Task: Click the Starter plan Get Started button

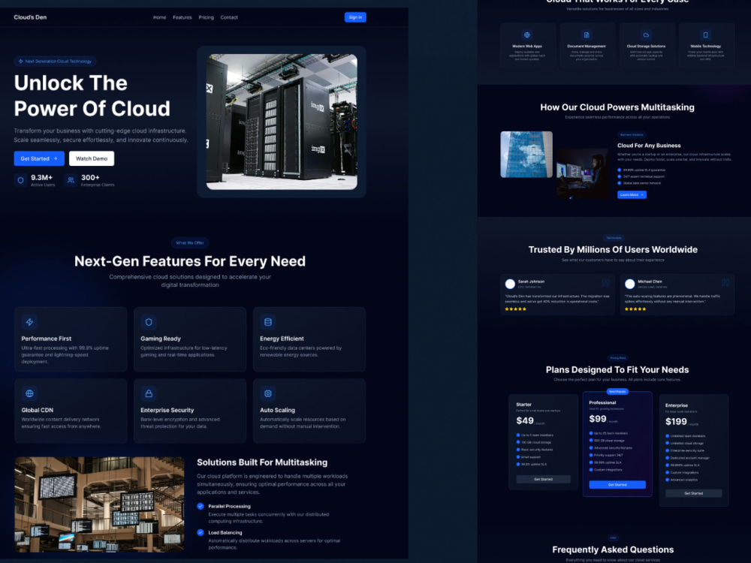Action: click(x=543, y=479)
